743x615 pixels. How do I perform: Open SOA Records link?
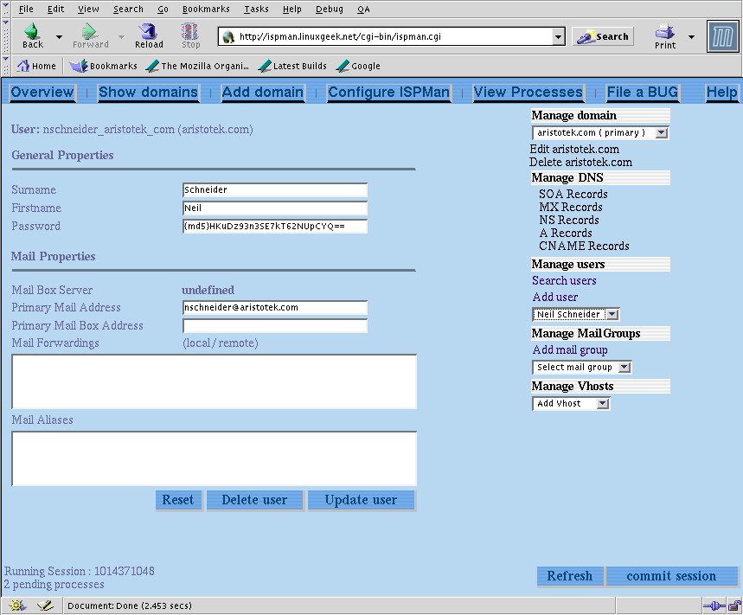click(573, 194)
